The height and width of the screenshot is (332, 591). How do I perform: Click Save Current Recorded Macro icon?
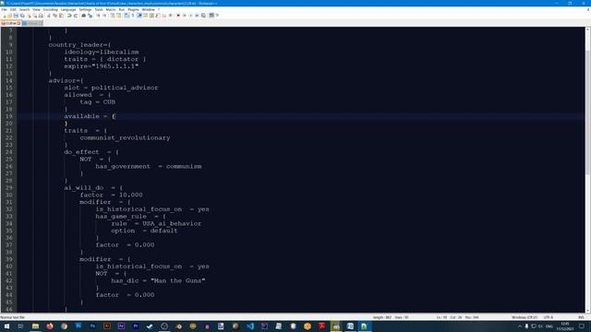[x=203, y=16]
